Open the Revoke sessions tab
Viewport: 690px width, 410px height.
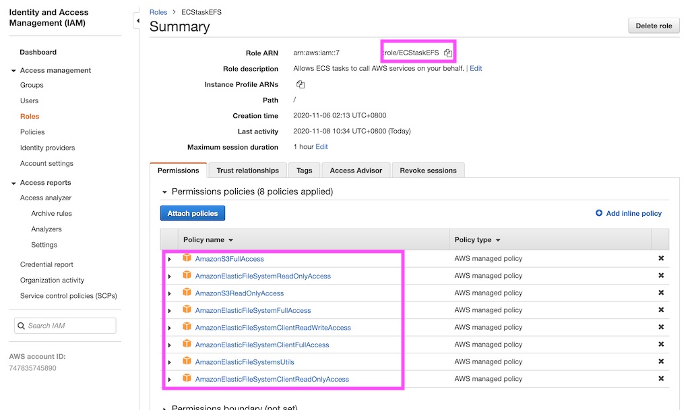pyautogui.click(x=428, y=171)
